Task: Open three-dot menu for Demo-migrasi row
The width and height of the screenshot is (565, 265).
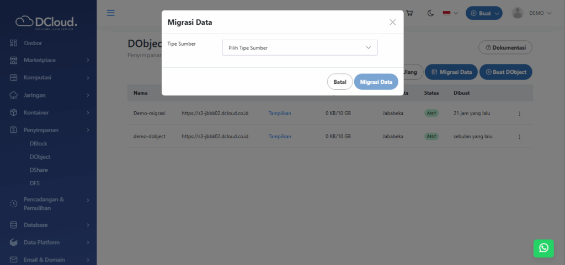Action: click(519, 113)
